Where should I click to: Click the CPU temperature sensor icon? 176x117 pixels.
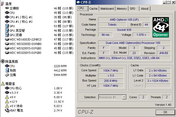(x=7, y=13)
